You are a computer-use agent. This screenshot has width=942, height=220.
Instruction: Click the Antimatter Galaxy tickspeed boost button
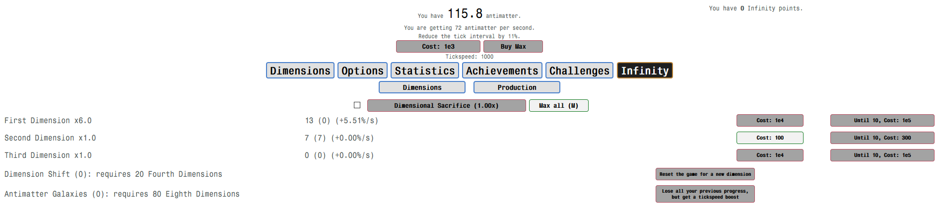pyautogui.click(x=705, y=194)
